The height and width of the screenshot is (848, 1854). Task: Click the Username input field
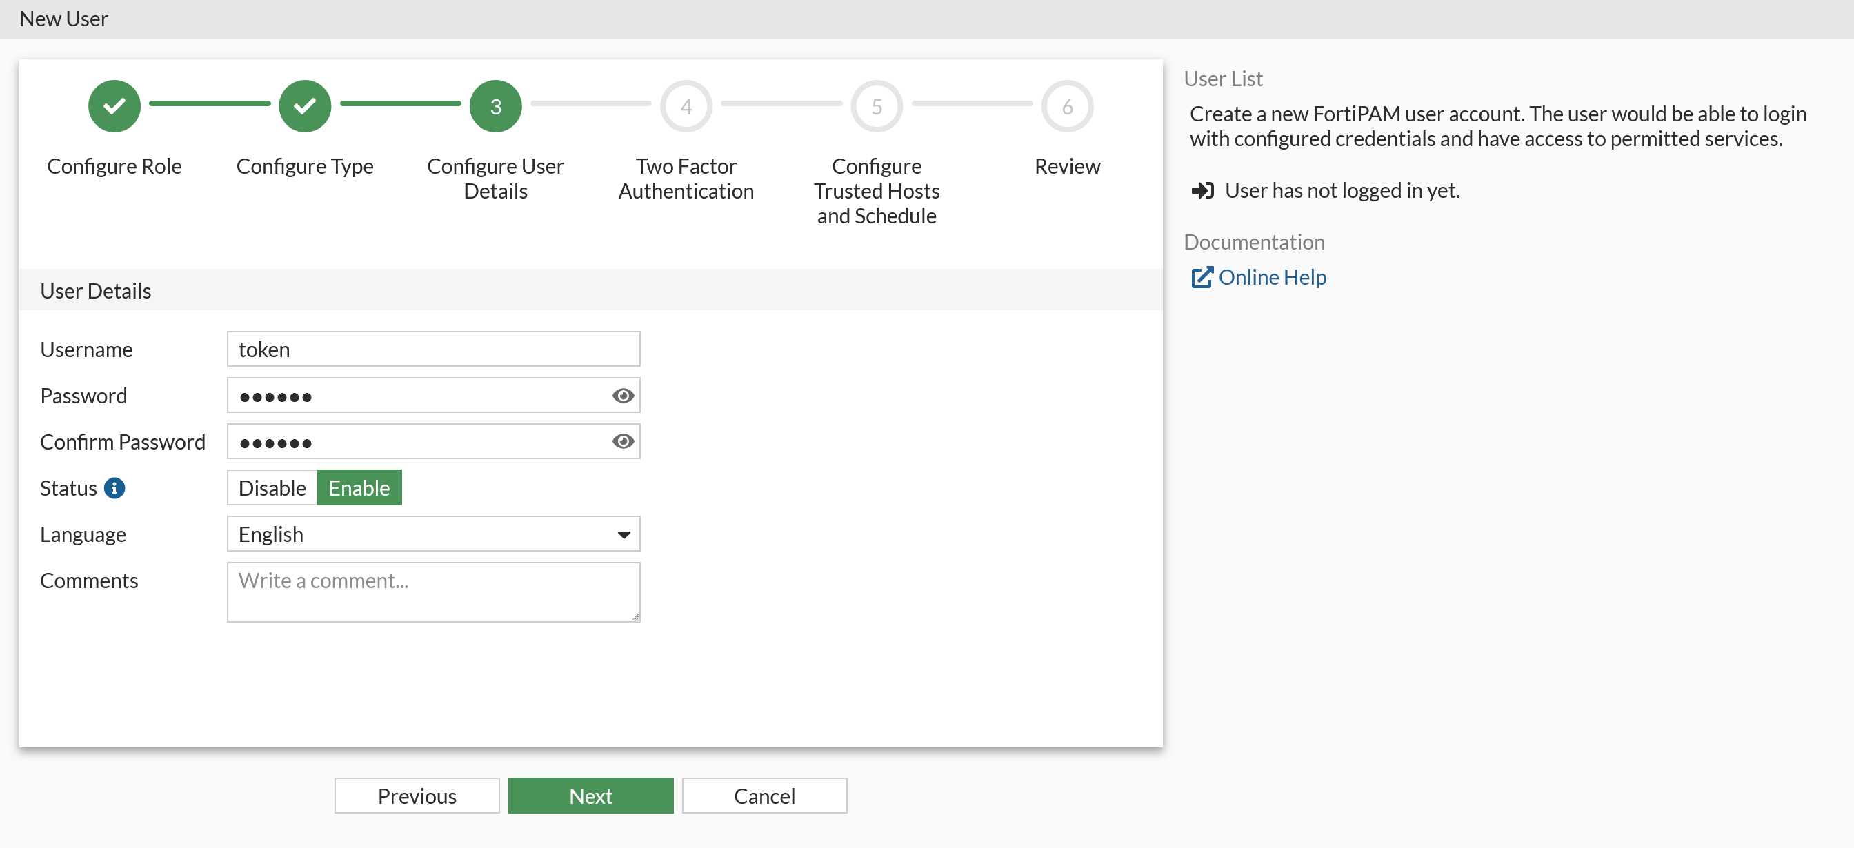coord(432,349)
